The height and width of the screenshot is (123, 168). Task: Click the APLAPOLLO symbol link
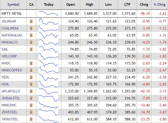click(x=10, y=91)
